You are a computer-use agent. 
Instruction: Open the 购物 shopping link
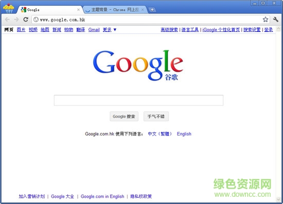68,30
